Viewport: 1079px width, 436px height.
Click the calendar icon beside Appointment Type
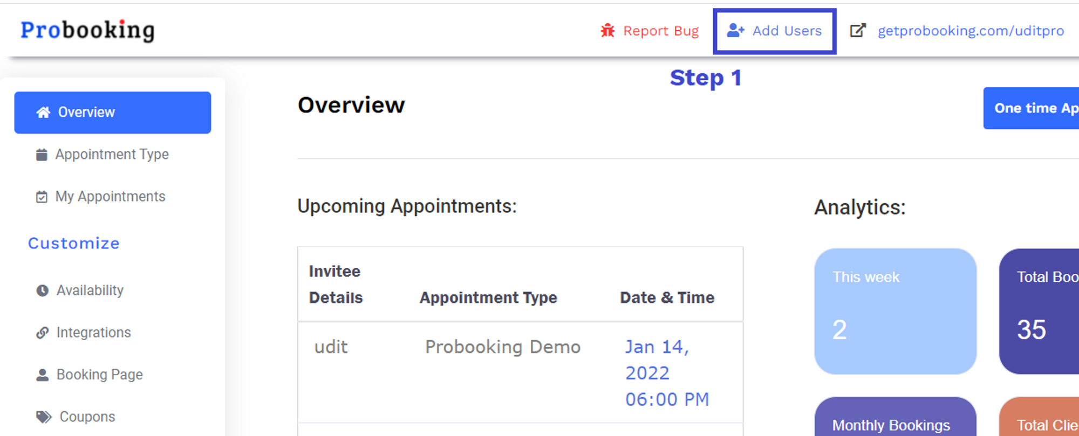click(x=42, y=155)
